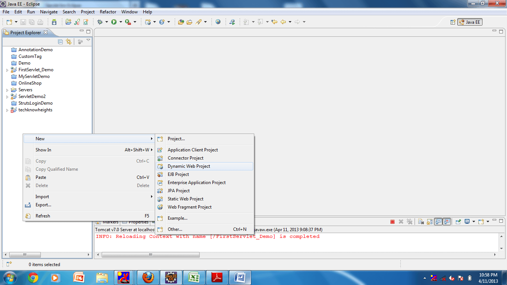
Task: Click the green Run button icon
Action: (x=114, y=22)
